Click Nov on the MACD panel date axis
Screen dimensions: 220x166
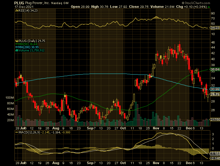(x=156, y=163)
